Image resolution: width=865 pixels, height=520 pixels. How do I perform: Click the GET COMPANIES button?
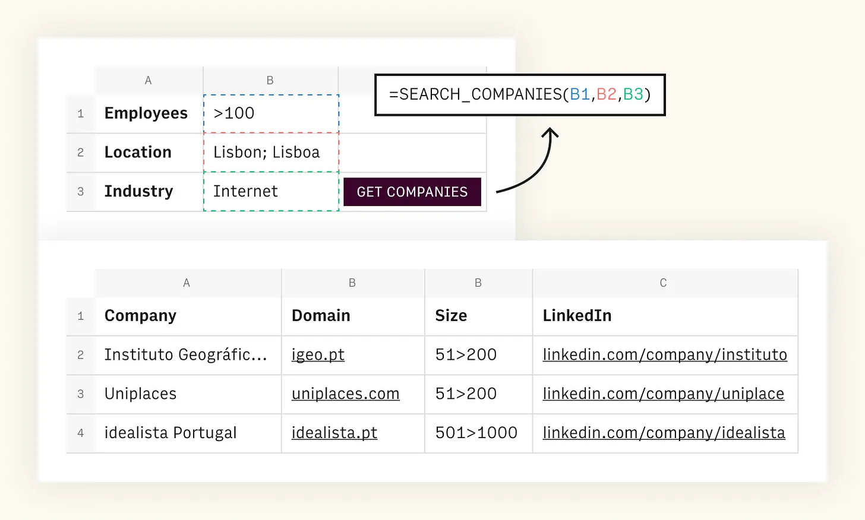click(412, 192)
